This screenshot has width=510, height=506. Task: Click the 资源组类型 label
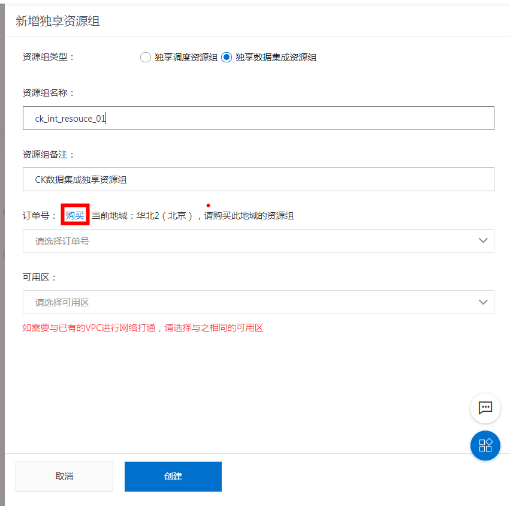49,57
